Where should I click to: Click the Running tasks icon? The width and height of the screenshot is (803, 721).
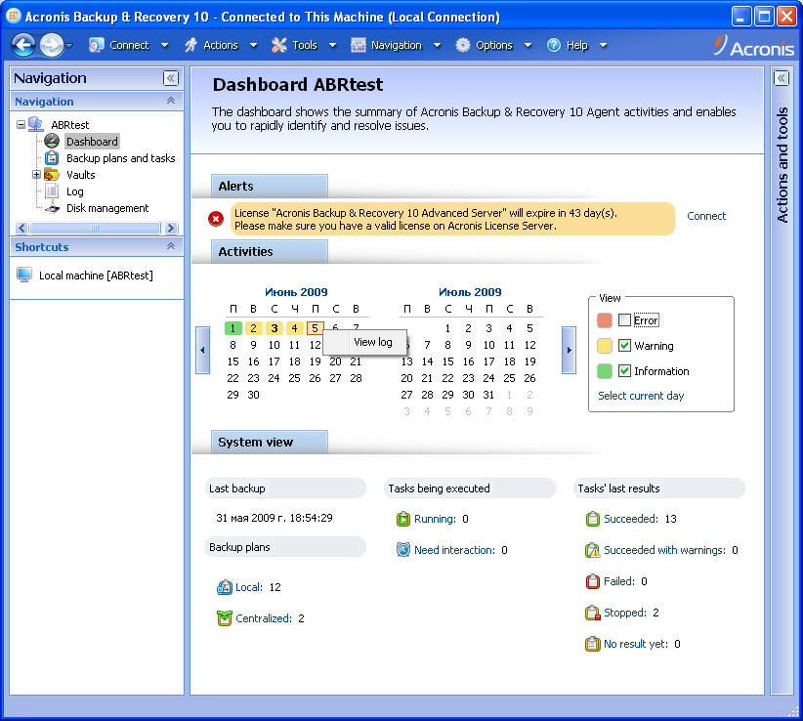403,519
